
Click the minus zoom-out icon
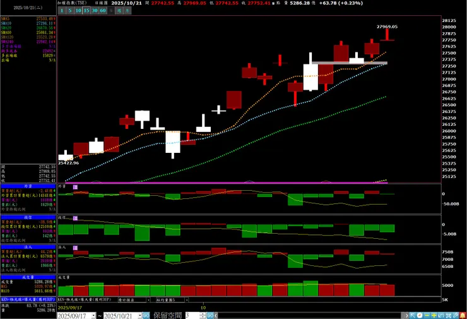tap(427, 315)
